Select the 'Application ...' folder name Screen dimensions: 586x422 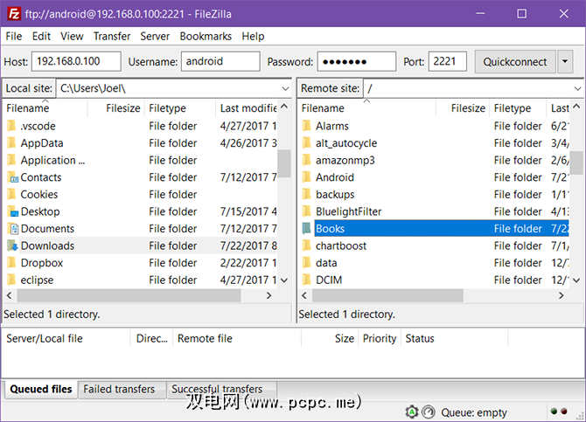[52, 160]
